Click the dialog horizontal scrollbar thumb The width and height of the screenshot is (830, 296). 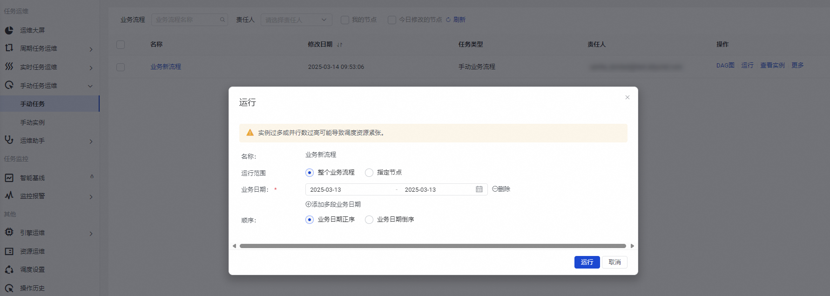tap(432, 246)
